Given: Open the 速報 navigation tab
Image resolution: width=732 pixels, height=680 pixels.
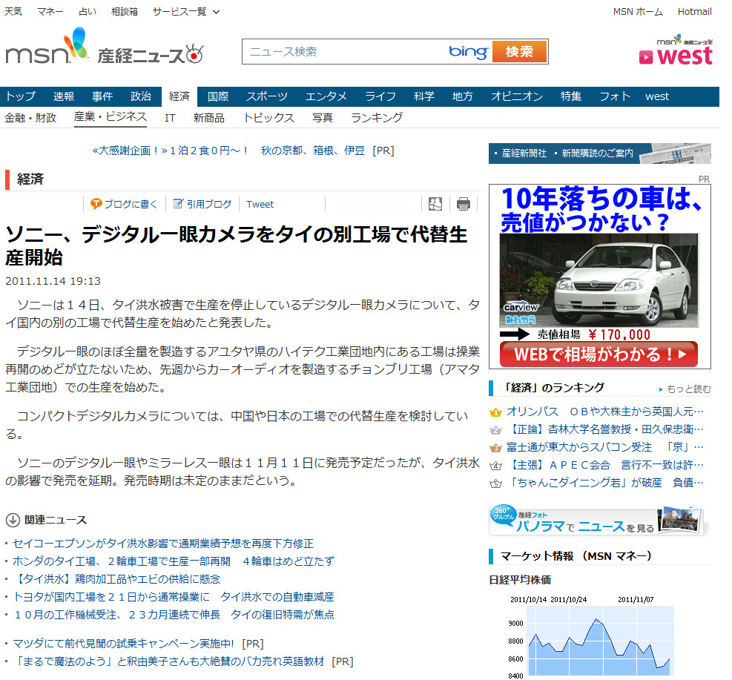Looking at the screenshot, I should coord(64,96).
